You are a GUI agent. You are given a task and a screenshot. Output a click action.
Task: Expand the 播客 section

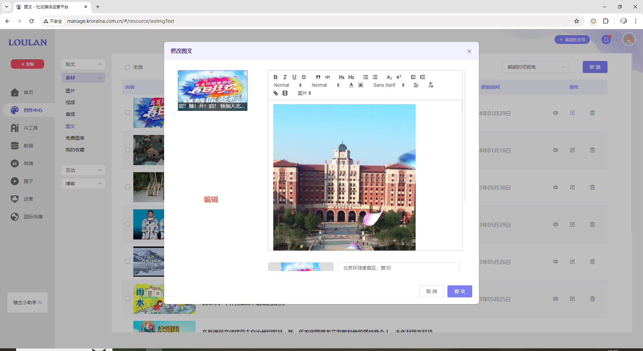(83, 184)
